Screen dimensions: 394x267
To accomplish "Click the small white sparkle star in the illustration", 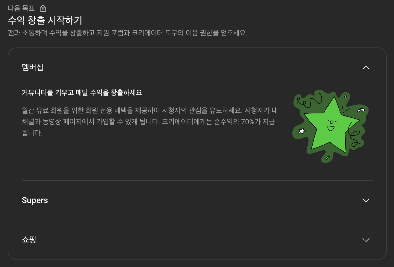I will coord(302,131).
